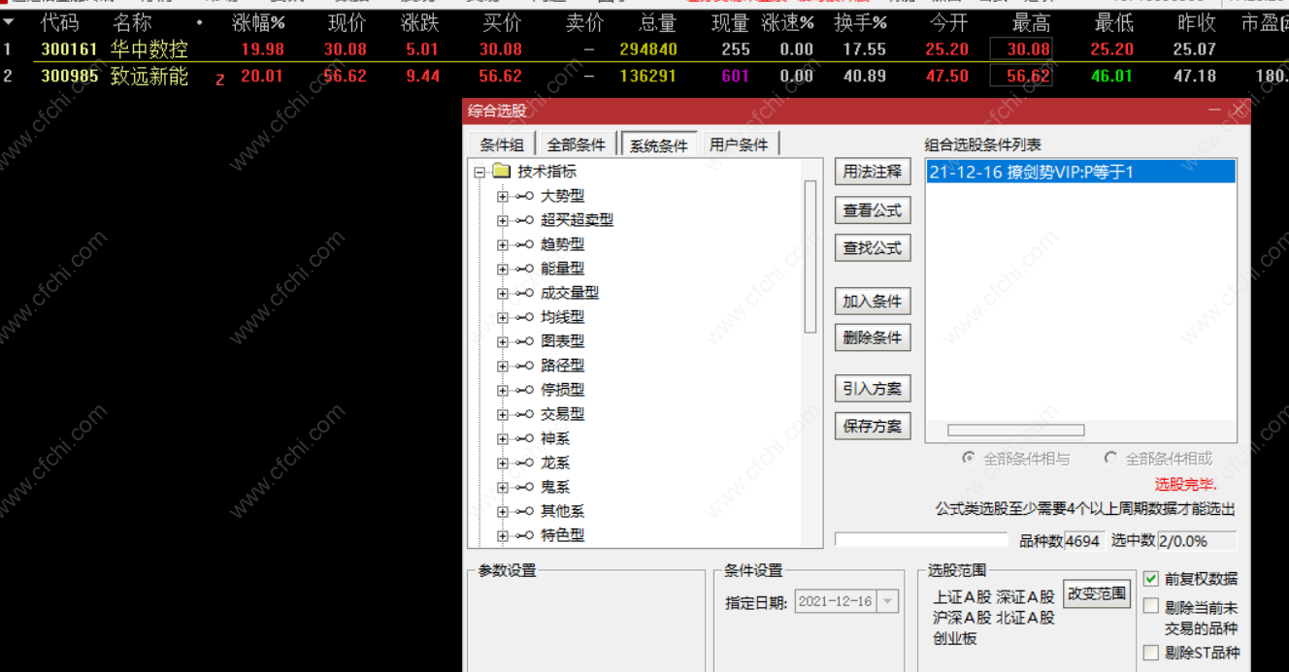The image size is (1289, 672).
Task: Expand the 成交量型 tree node
Action: pyautogui.click(x=502, y=294)
